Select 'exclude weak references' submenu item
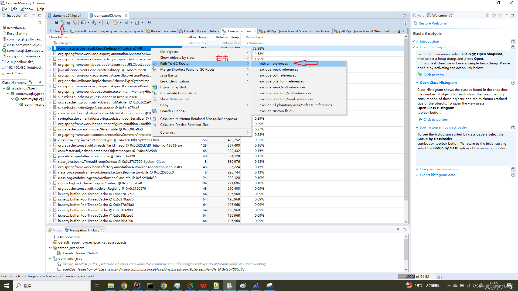The height and width of the screenshot is (291, 518). tap(279, 70)
